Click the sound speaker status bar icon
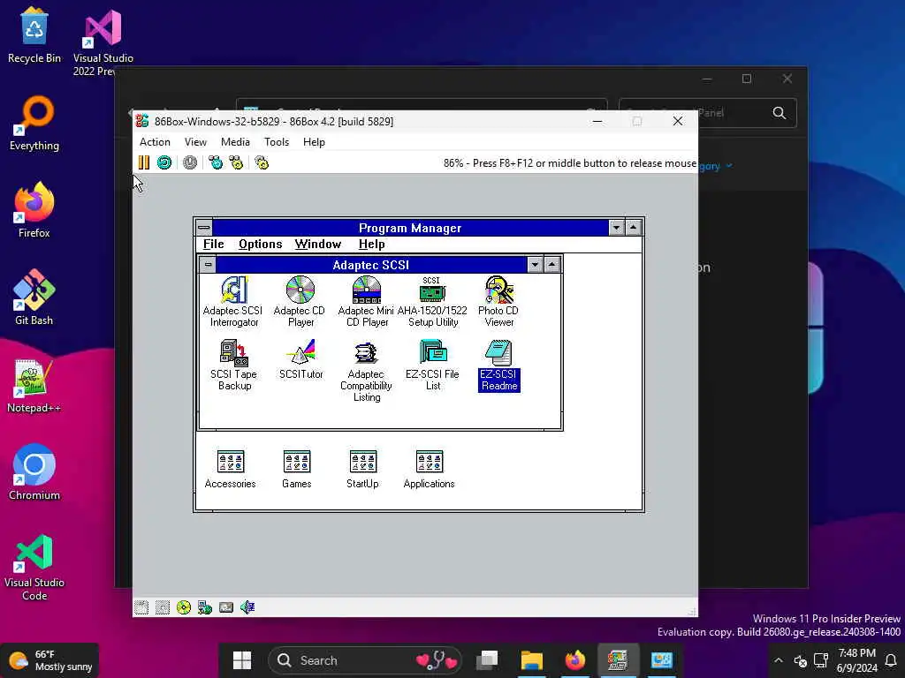Screen dimensions: 905x678 pos(247,607)
